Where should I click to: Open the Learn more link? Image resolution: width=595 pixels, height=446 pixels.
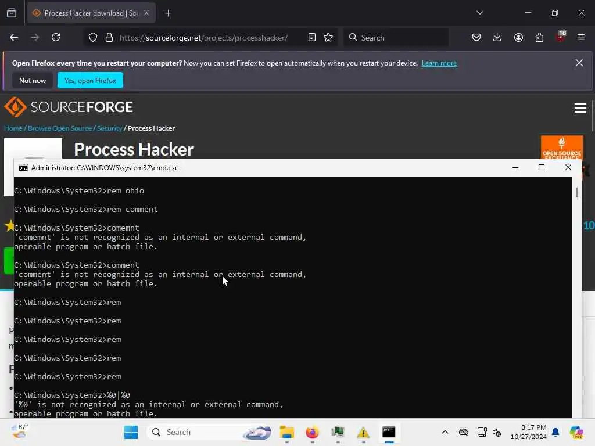439,63
